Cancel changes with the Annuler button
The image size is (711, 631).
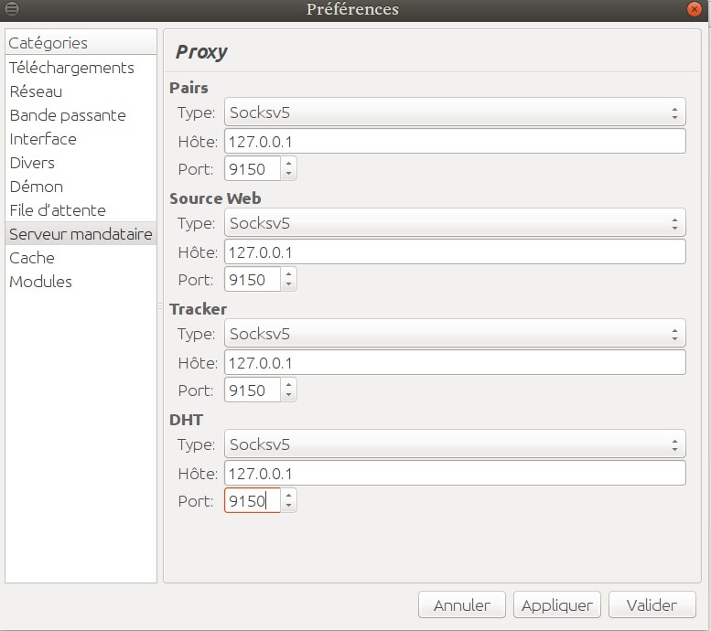461,604
